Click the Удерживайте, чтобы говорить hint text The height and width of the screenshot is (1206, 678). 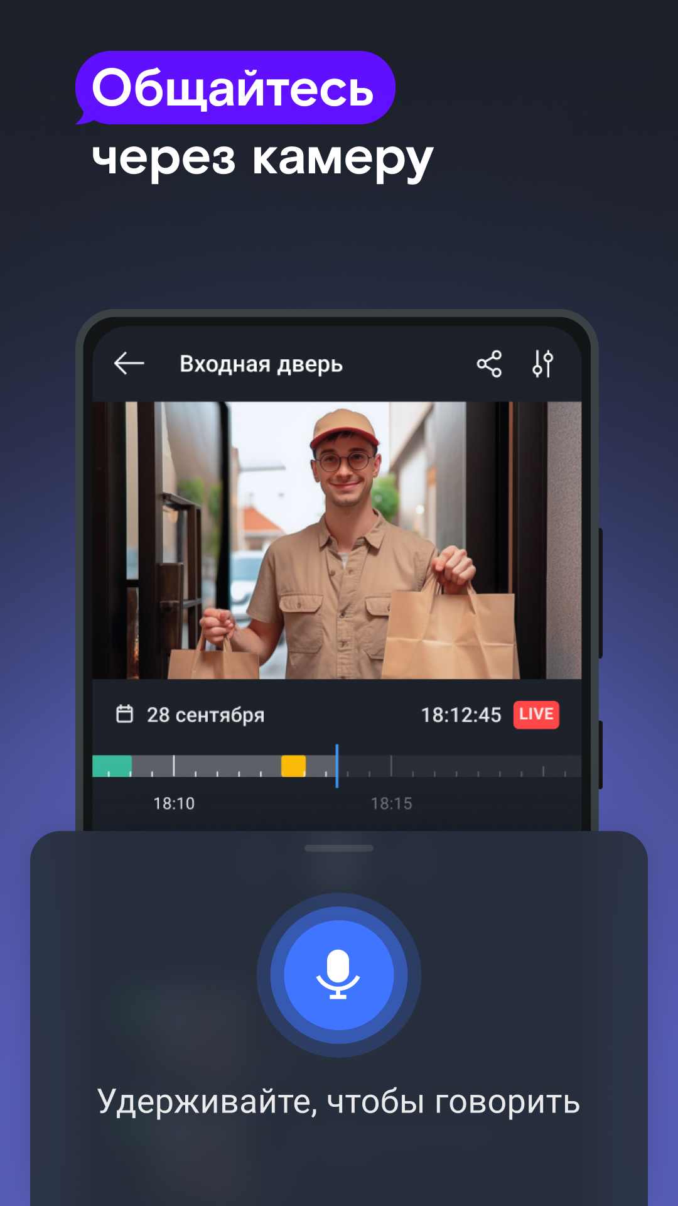click(x=339, y=1102)
